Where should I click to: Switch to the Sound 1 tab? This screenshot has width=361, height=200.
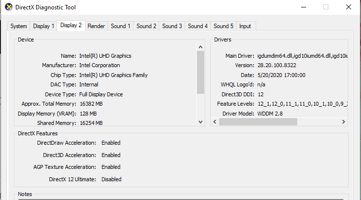(120, 26)
